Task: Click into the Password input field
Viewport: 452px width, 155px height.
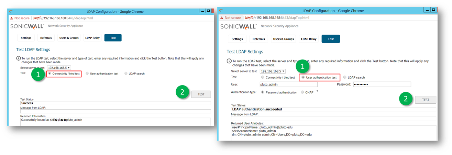Action: point(382,85)
